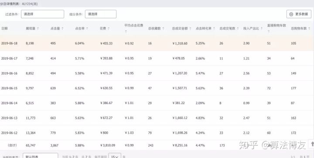Viewport: 314px width, 158px height.
Task: Click conversion rate 2.09%
Action: pyautogui.click(x=200, y=103)
